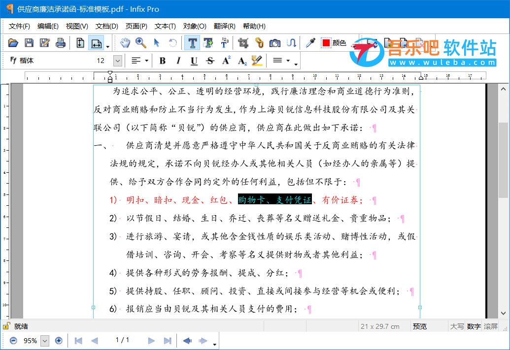Click the Save As disk-with-pencil icon
The width and height of the screenshot is (510, 350).
click(44, 43)
